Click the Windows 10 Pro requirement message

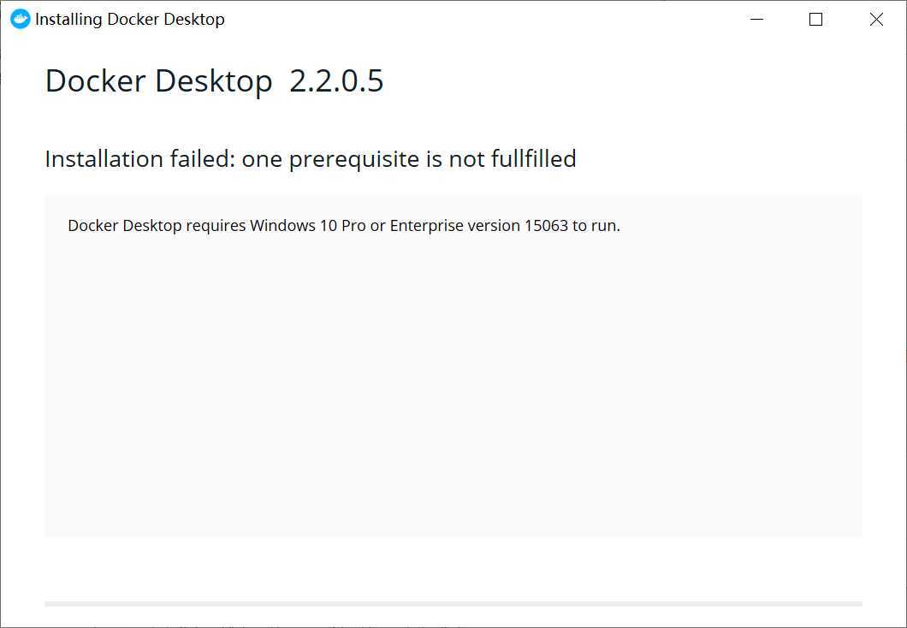344,226
